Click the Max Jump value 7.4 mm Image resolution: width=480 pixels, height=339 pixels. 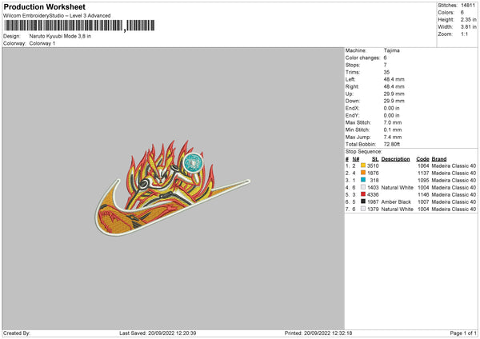tap(393, 137)
